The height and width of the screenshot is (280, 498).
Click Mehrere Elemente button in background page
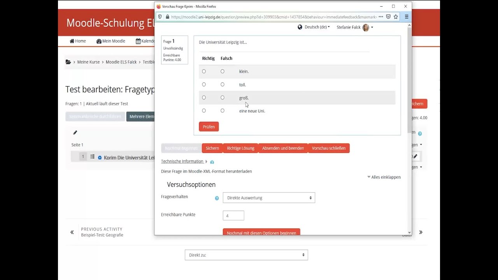140,117
